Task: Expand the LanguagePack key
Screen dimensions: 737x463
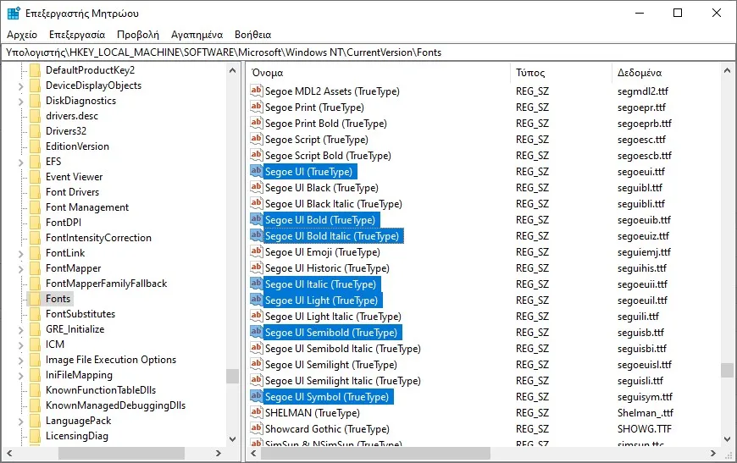Action: click(x=20, y=422)
